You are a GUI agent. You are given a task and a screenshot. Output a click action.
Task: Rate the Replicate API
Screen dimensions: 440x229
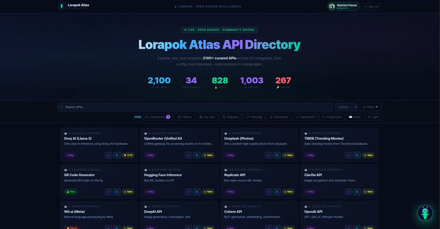point(288,192)
